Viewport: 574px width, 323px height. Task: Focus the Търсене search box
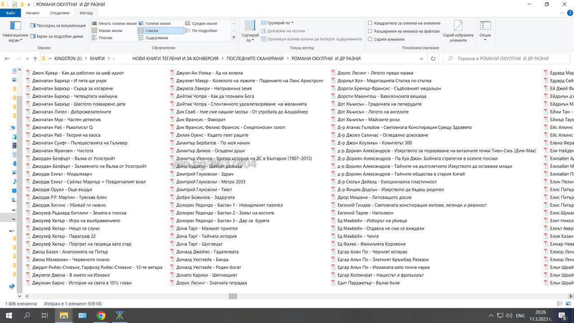pyautogui.click(x=507, y=58)
